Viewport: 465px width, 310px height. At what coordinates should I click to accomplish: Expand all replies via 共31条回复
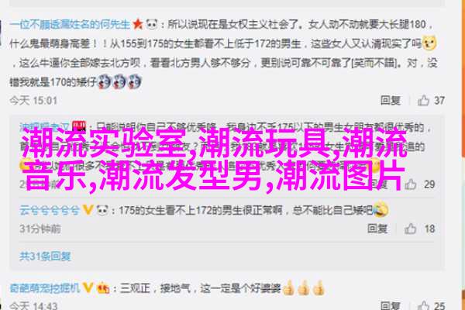point(45,257)
